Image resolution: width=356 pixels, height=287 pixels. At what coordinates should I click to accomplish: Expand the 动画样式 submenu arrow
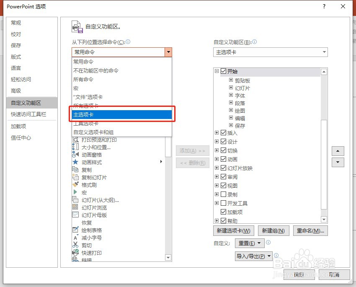pyautogui.click(x=161, y=162)
